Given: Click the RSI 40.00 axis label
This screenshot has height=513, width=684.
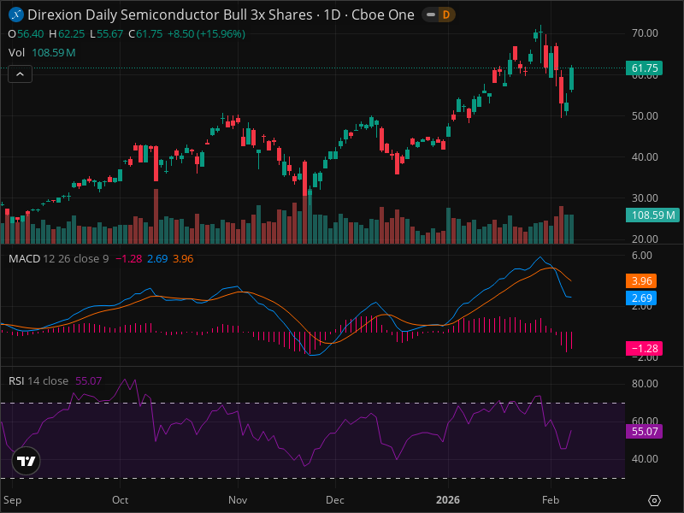Looking at the screenshot, I should click(645, 459).
